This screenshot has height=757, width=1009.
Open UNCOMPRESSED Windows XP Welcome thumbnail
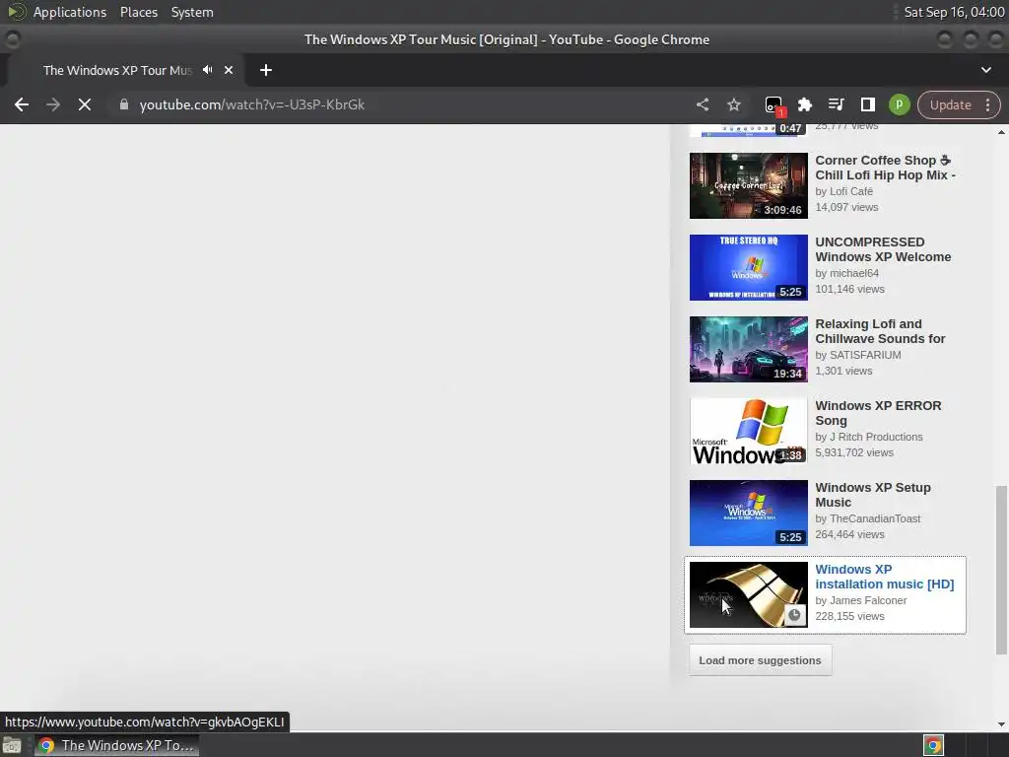click(x=749, y=267)
